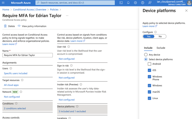The width and height of the screenshot is (192, 119).
Task: Launch Cloud Shell from the top bar
Action: point(121,3)
